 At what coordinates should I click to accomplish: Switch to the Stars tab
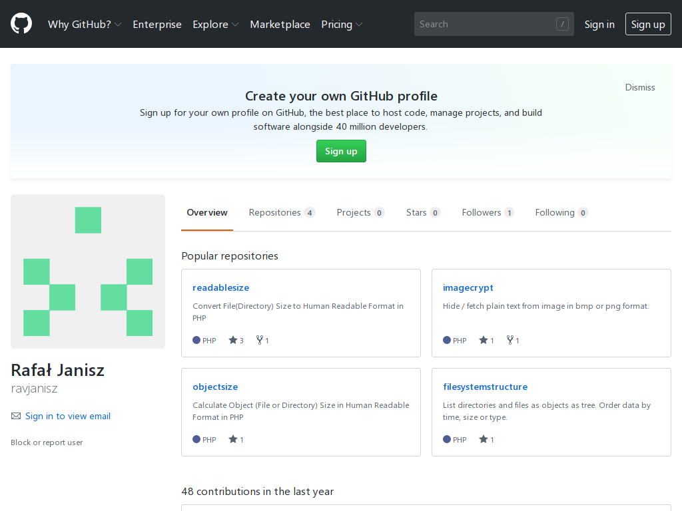tap(423, 212)
